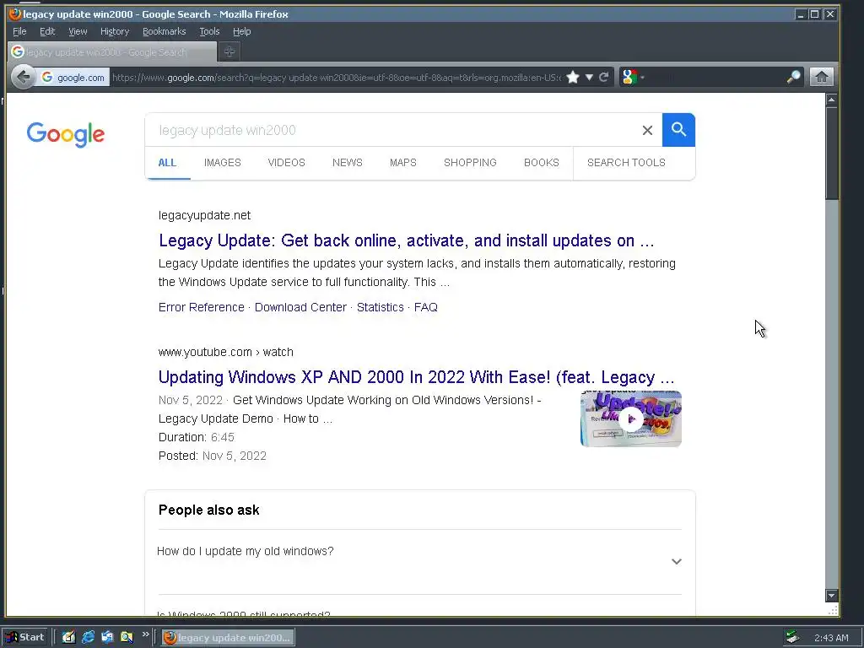
Task: Go to the Firefox home page icon
Action: [821, 77]
